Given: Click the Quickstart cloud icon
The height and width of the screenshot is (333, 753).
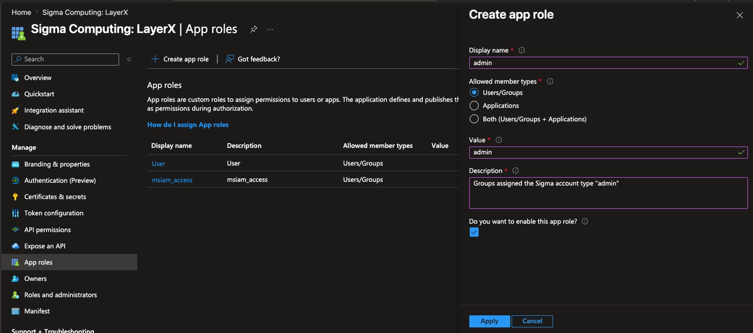Looking at the screenshot, I should pos(16,94).
